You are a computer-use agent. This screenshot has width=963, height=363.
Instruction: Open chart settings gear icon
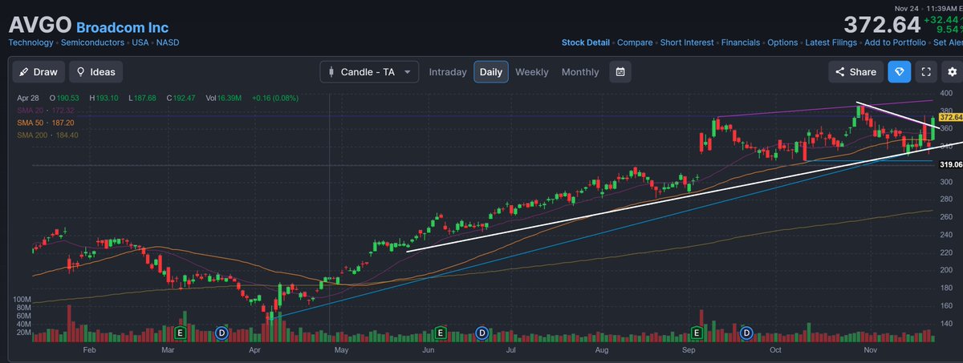coord(952,72)
